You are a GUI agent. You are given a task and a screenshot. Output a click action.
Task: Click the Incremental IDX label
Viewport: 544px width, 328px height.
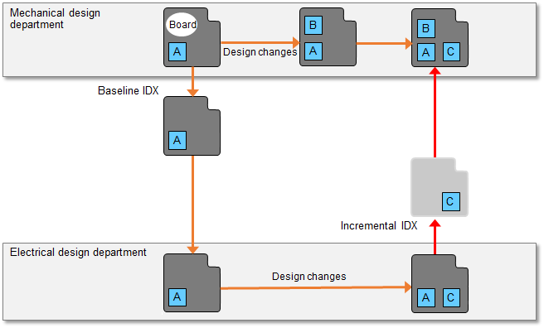(x=379, y=225)
